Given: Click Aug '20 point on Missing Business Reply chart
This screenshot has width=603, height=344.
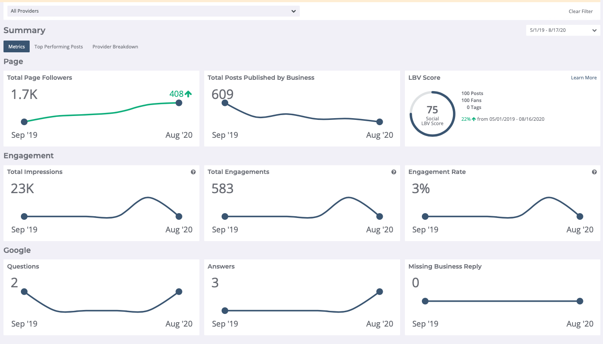Looking at the screenshot, I should tap(580, 301).
